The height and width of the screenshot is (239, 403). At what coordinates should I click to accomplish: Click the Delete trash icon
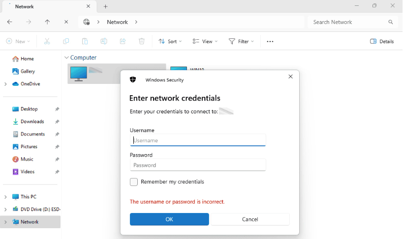(x=142, y=41)
